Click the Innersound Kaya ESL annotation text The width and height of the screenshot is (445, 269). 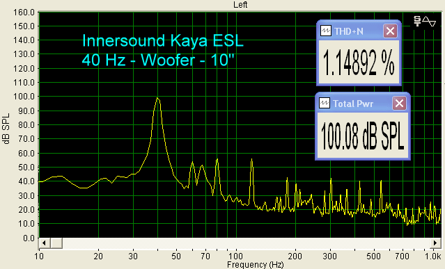163,40
